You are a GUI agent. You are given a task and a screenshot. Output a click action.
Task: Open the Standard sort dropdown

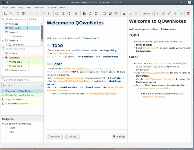[x=22, y=85]
